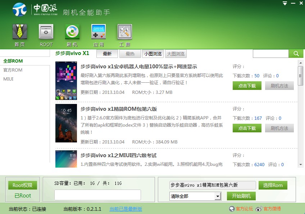
Task: Open the 官方微博 Weibo icon
Action: (x=259, y=209)
